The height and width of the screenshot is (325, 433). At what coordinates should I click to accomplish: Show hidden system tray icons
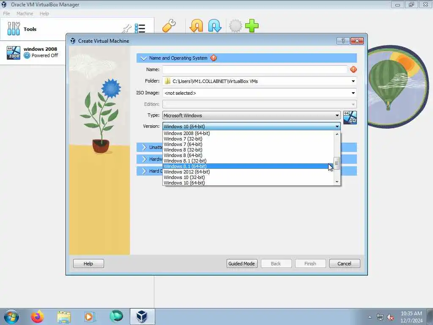[370, 317]
